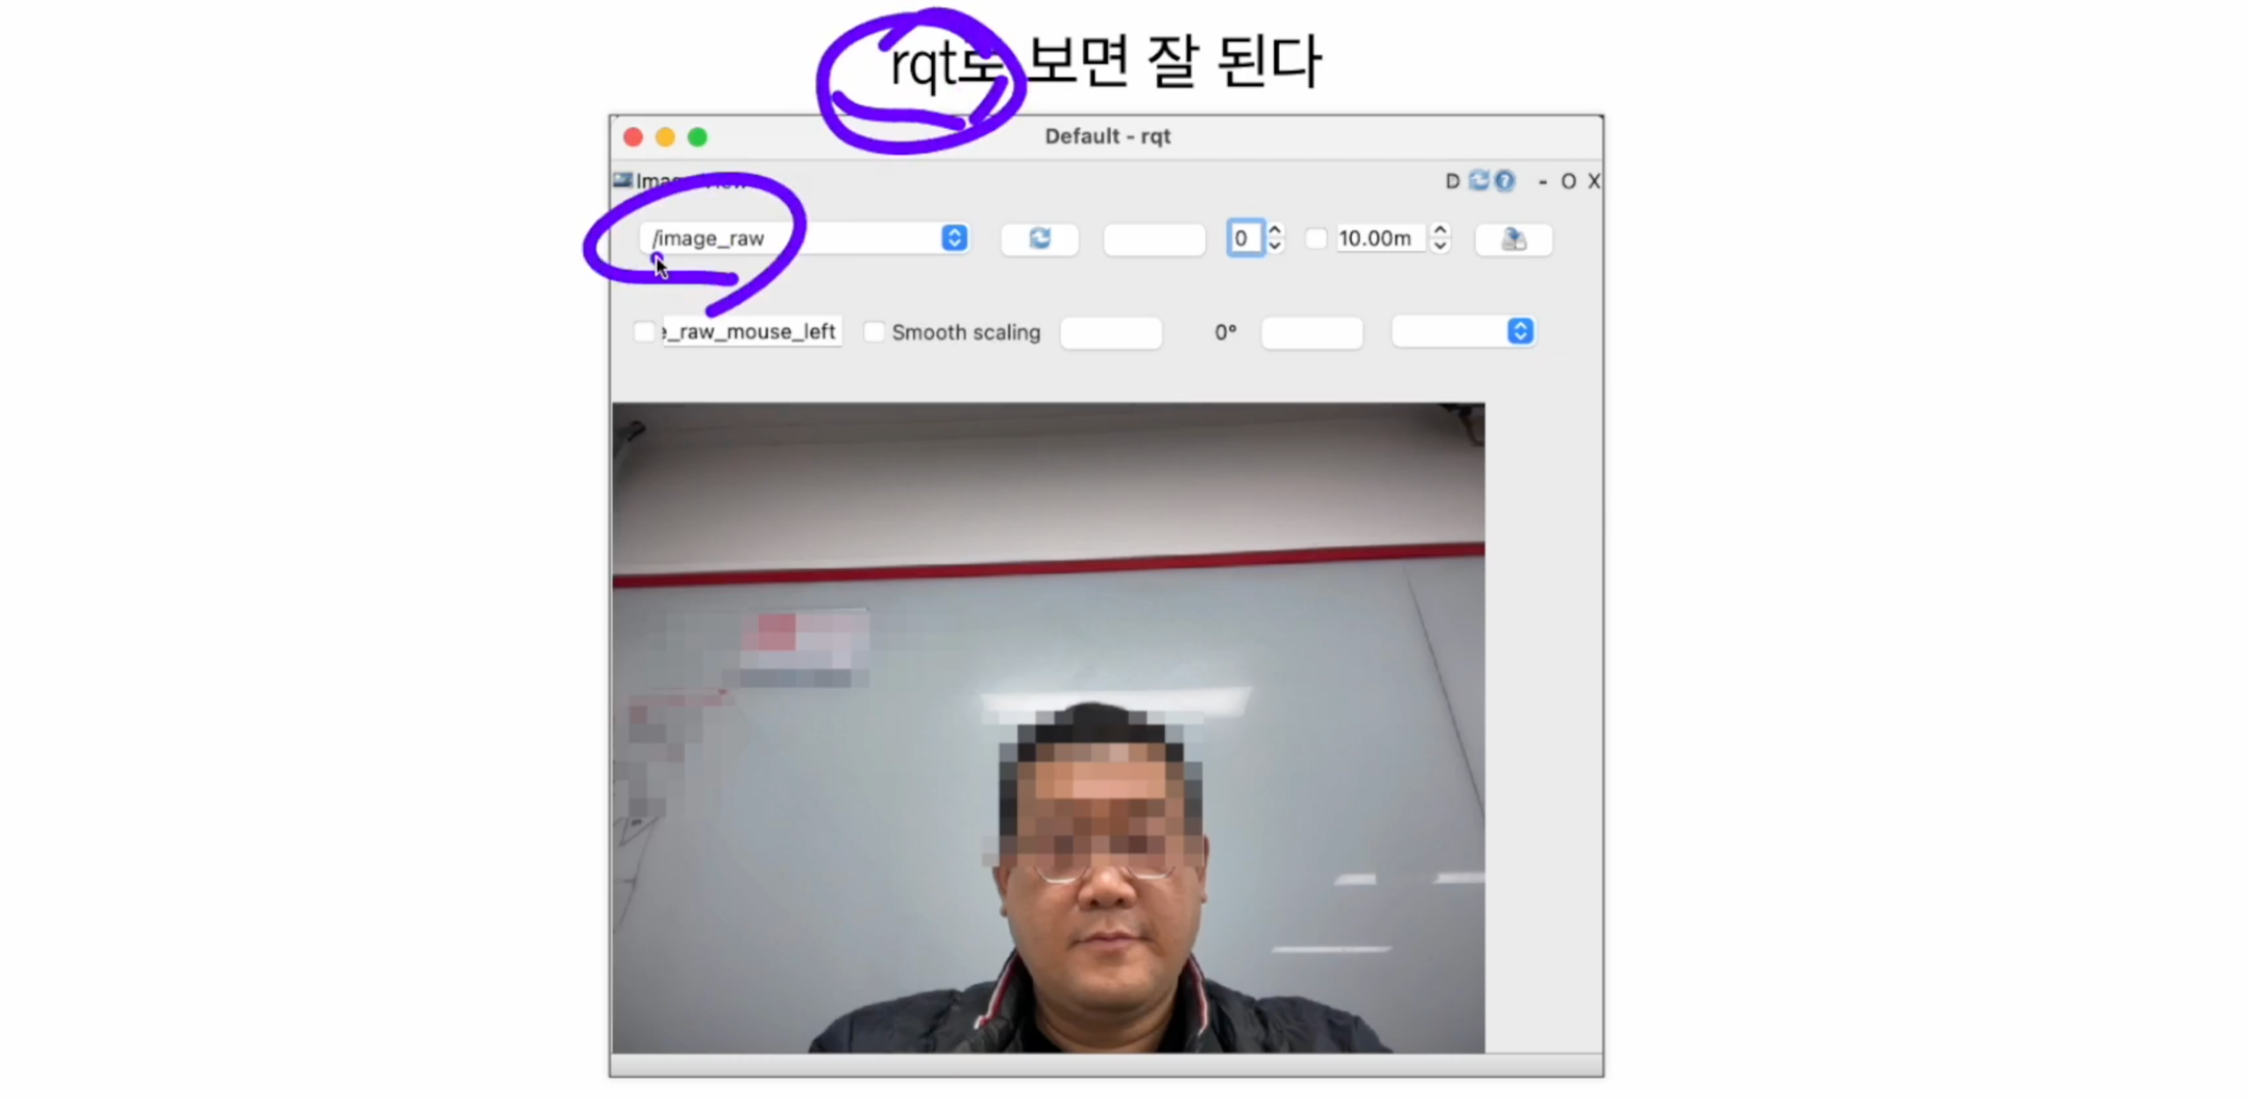
Task: Toggle the mouse_left publish checkbox
Action: (x=644, y=332)
